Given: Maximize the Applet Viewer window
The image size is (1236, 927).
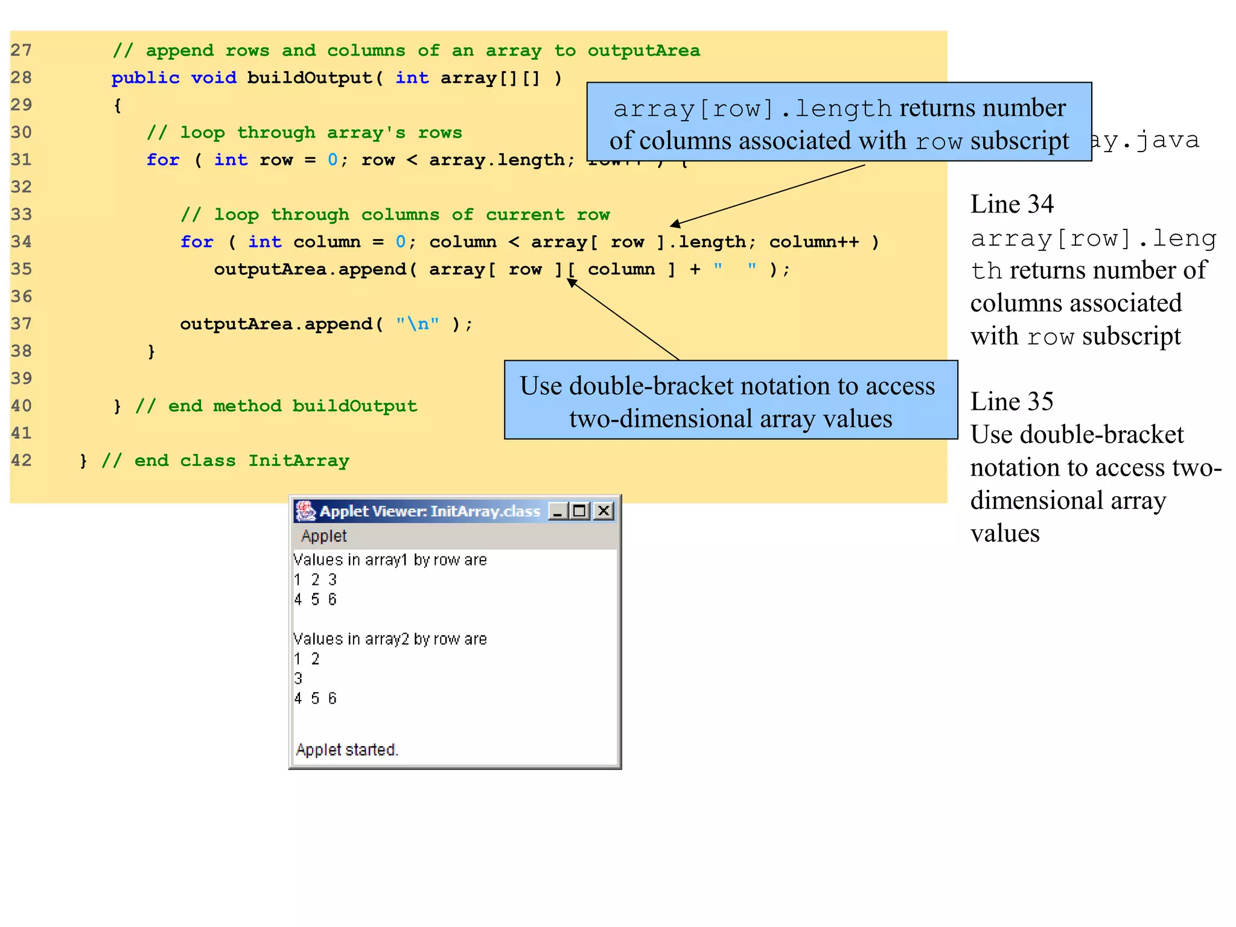Looking at the screenshot, I should (579, 511).
